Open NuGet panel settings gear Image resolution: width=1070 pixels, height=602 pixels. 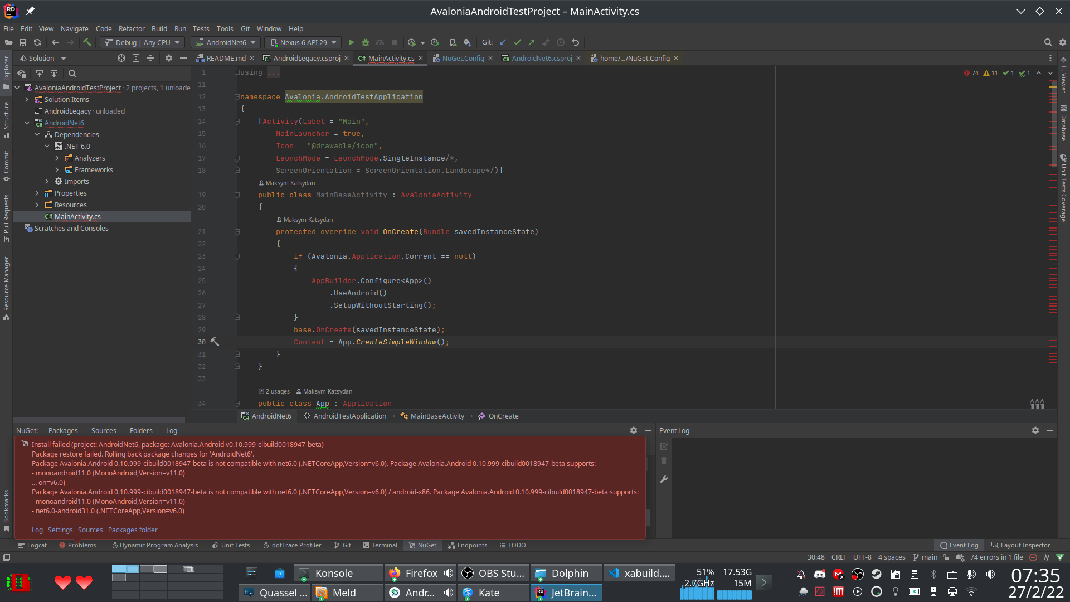pyautogui.click(x=634, y=430)
